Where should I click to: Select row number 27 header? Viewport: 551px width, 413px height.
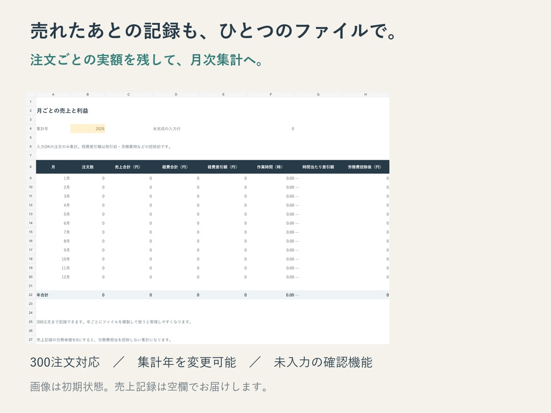[31, 340]
